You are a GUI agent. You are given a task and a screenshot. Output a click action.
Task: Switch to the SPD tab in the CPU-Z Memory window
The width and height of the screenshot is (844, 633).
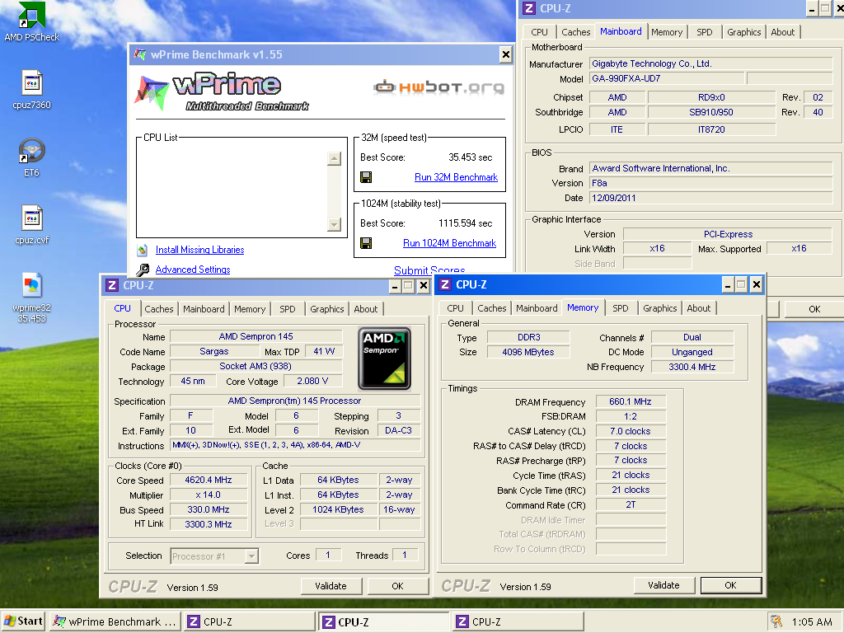click(x=620, y=308)
